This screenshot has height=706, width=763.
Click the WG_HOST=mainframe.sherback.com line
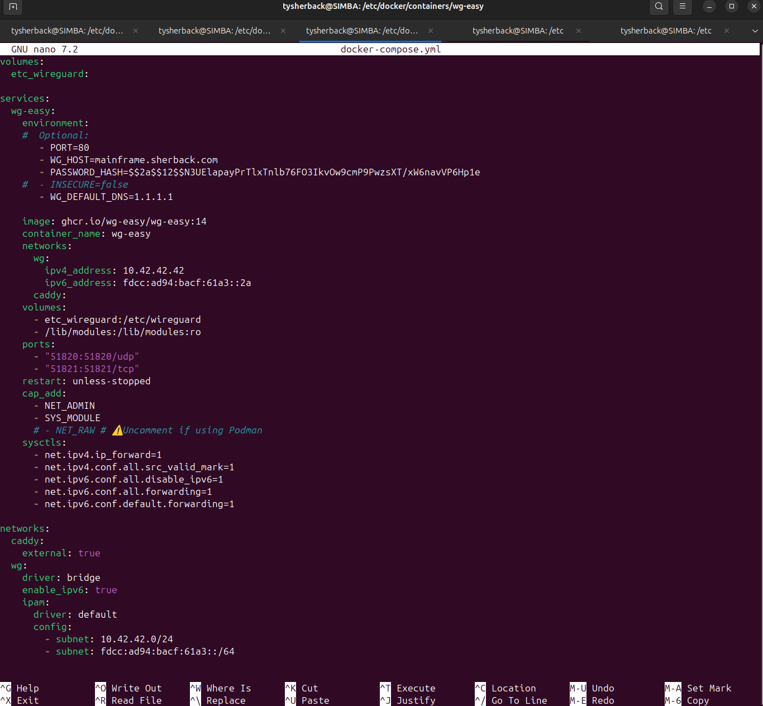tap(128, 160)
